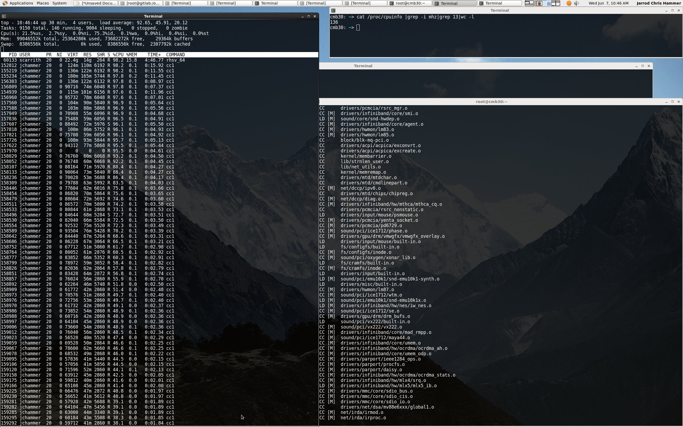Click drivers/mmc/core/sdio_bus.o line
This screenshot has height=427, width=683.
point(366,391)
